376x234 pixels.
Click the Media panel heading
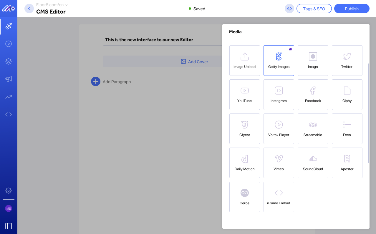coord(235,31)
